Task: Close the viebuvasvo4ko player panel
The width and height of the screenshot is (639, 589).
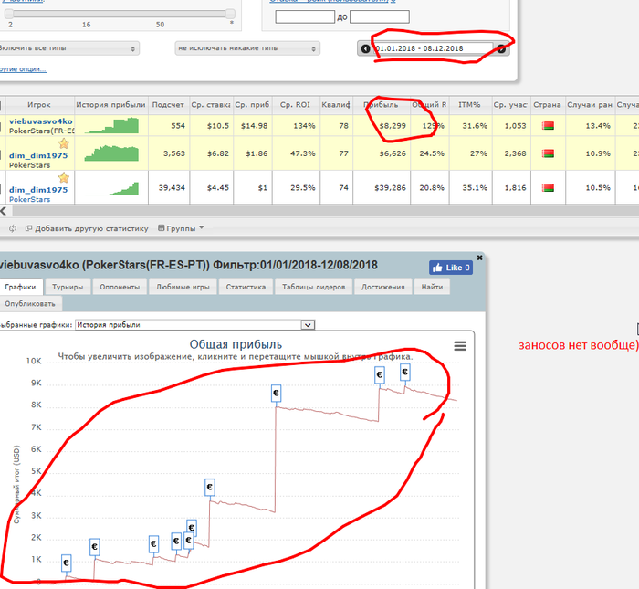Action: point(479,258)
